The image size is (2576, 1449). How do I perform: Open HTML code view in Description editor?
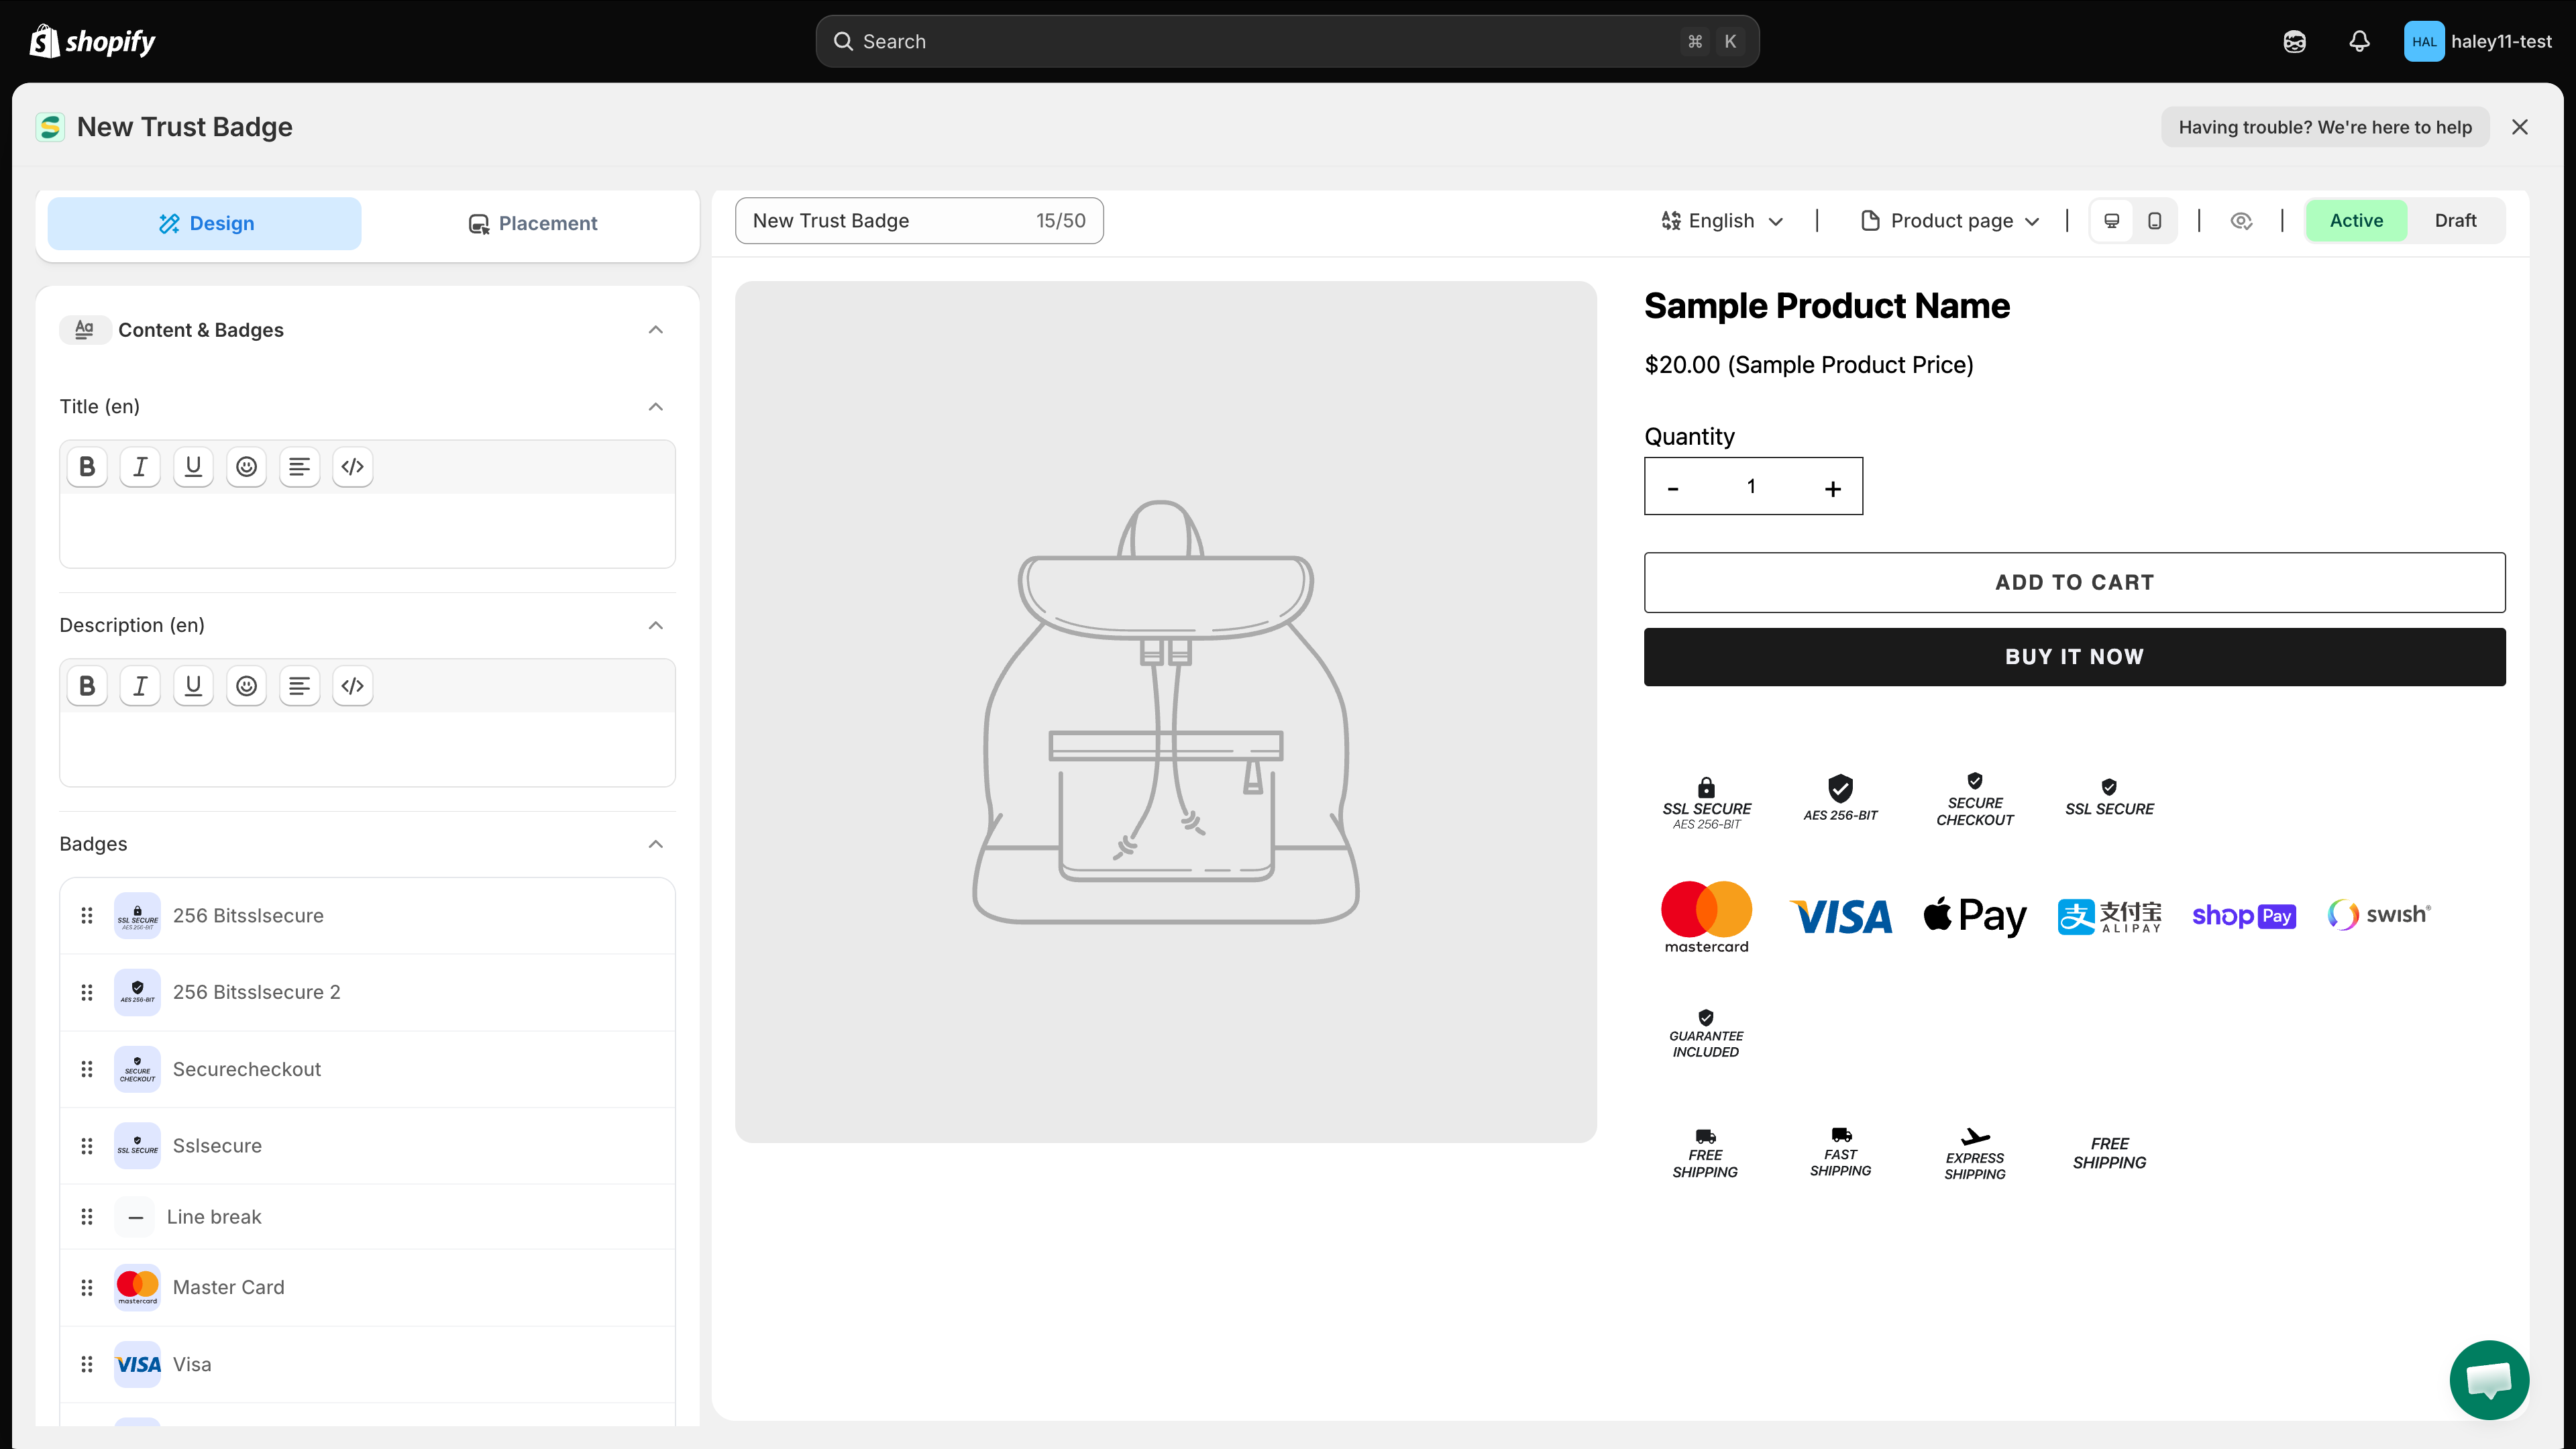tap(352, 685)
